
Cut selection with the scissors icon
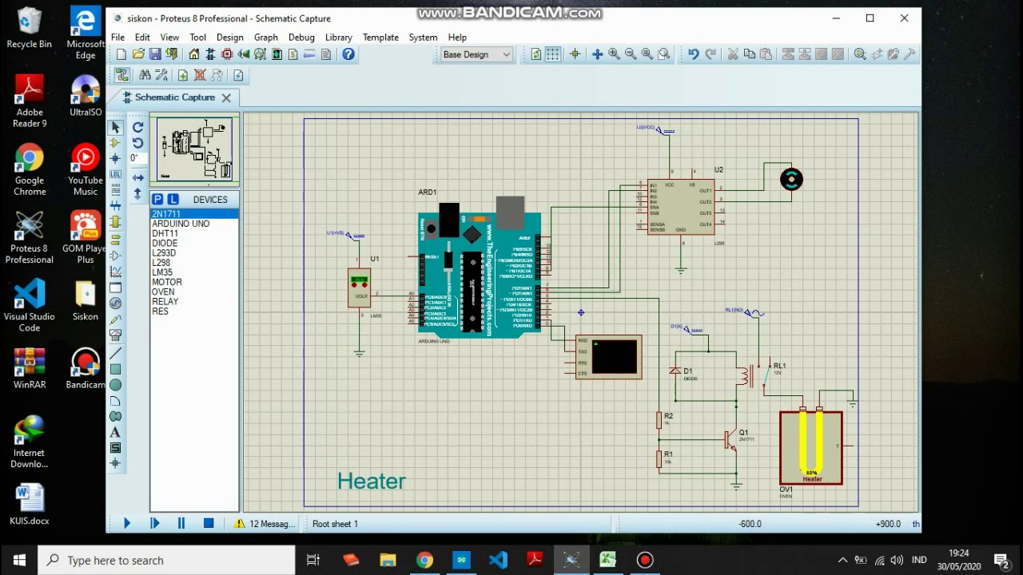pyautogui.click(x=732, y=54)
